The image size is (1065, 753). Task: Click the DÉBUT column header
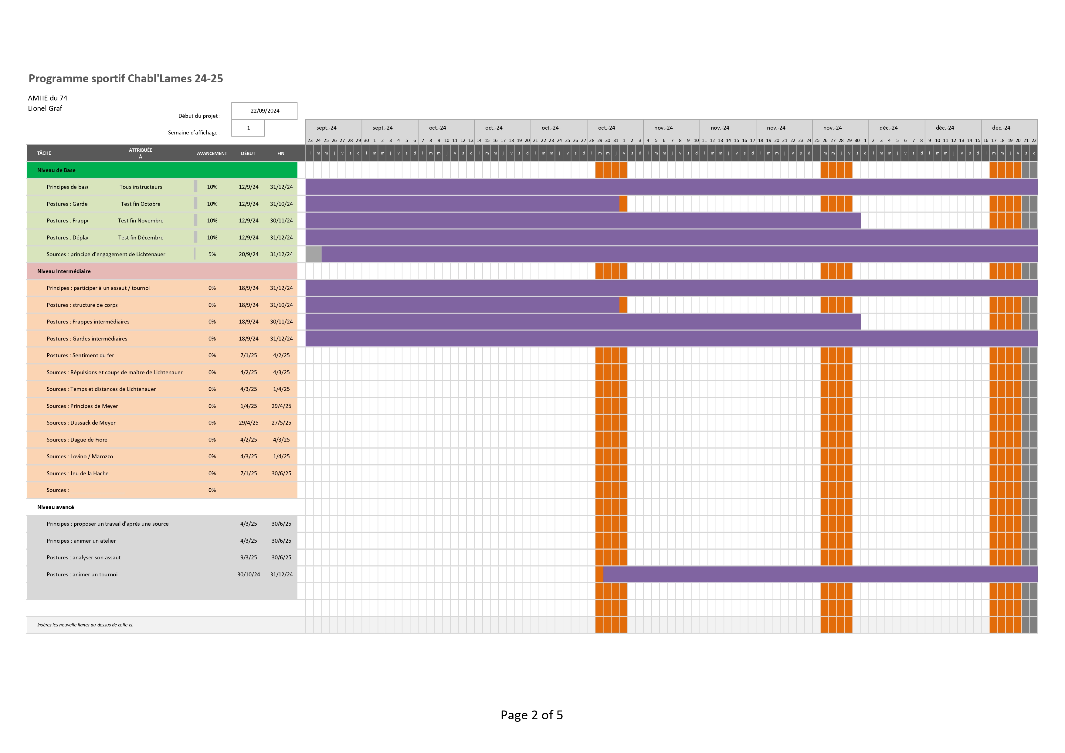pos(248,154)
